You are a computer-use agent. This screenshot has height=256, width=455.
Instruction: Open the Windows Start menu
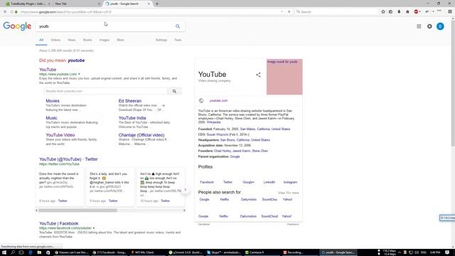[4, 252]
